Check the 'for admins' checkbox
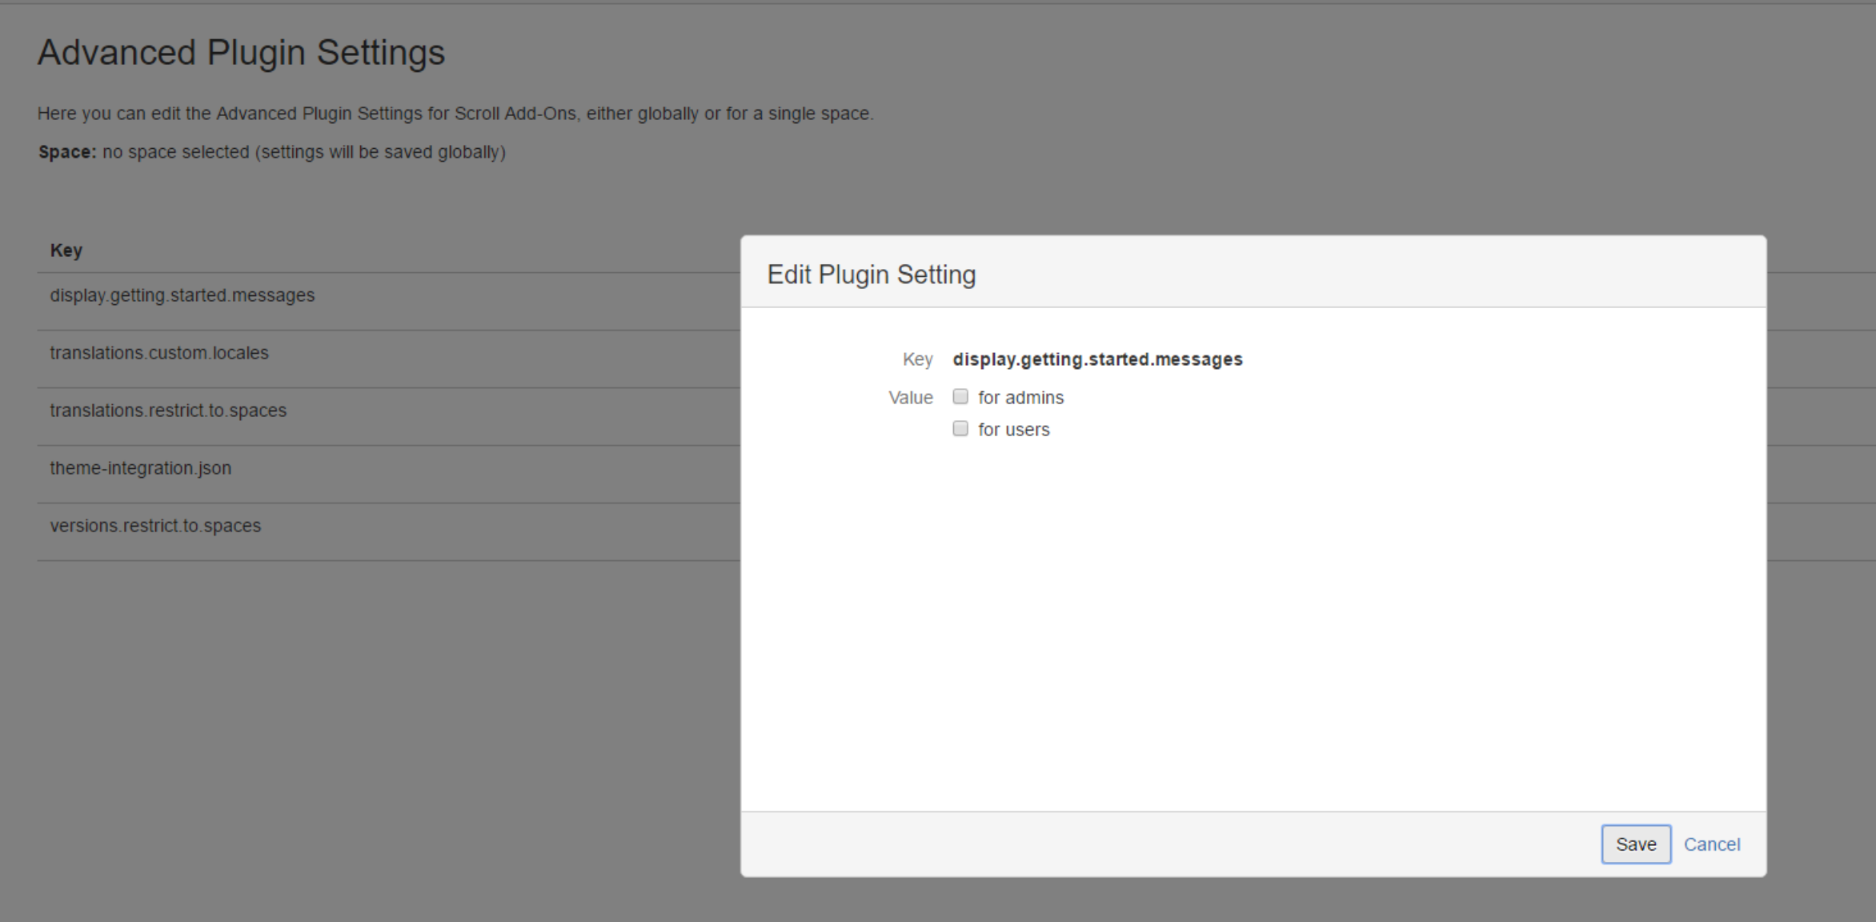The image size is (1876, 922). [x=960, y=397]
